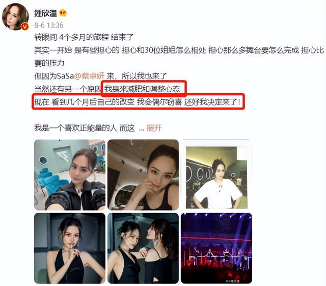Open the username 鍾欣潼 profile link
Viewport: 326px width, 286px height.
(45, 13)
